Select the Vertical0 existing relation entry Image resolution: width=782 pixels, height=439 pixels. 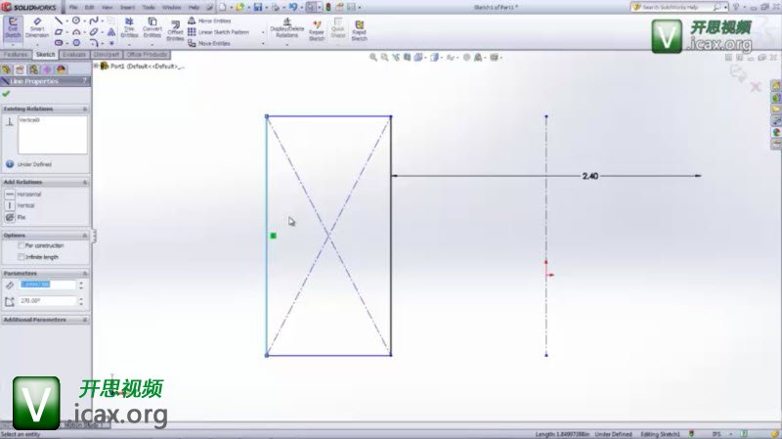[x=29, y=120]
